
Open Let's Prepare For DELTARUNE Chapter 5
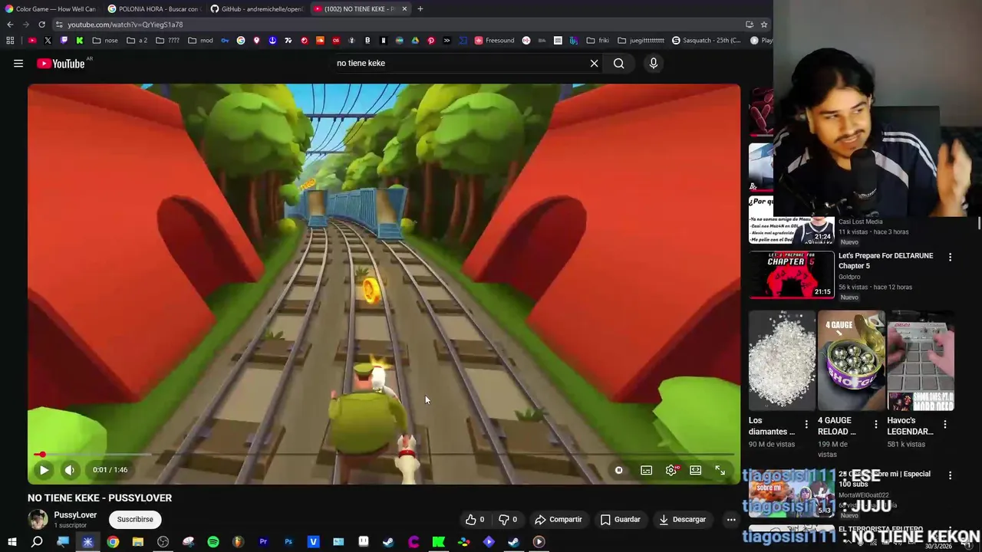886,261
